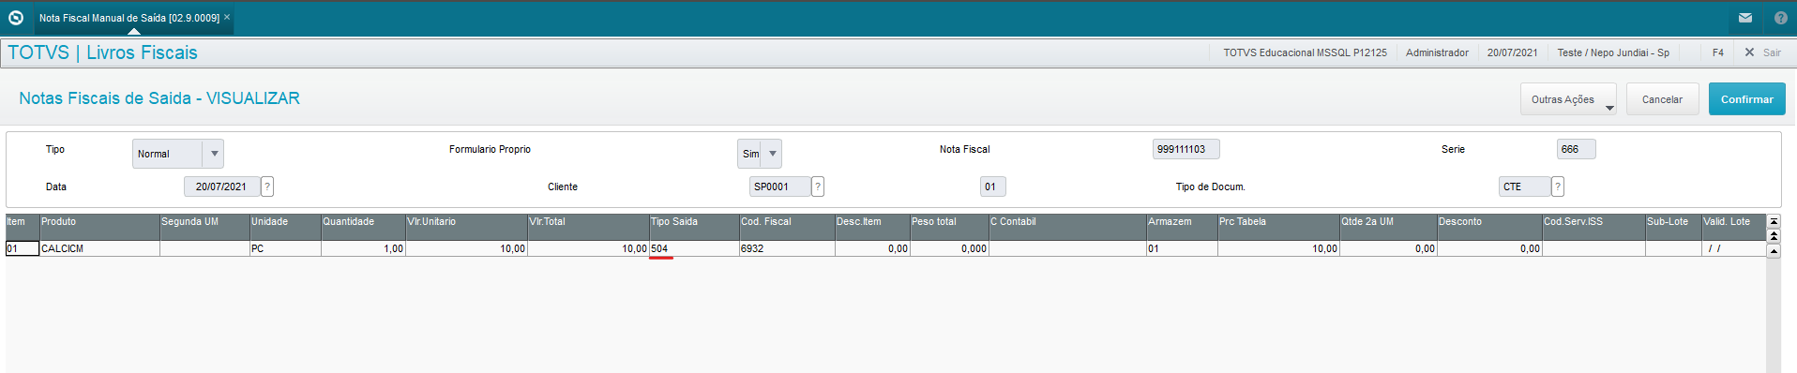Click page-up double arrow in grid
Viewport: 1797px width, 373px height.
click(1774, 235)
